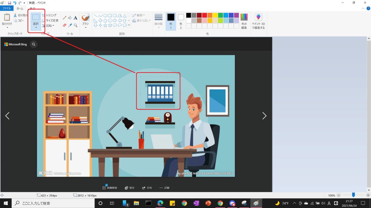Select the Magnifier tool
Image resolution: width=371 pixels, height=208 pixels.
(x=75, y=25)
